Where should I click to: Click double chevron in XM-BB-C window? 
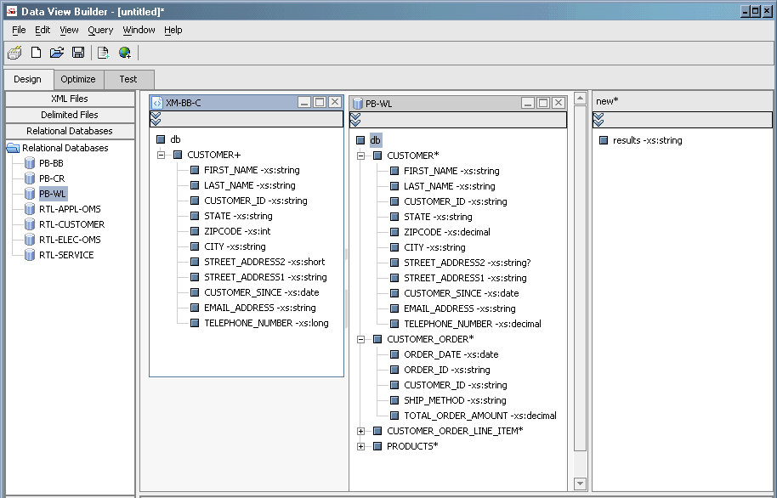156,119
